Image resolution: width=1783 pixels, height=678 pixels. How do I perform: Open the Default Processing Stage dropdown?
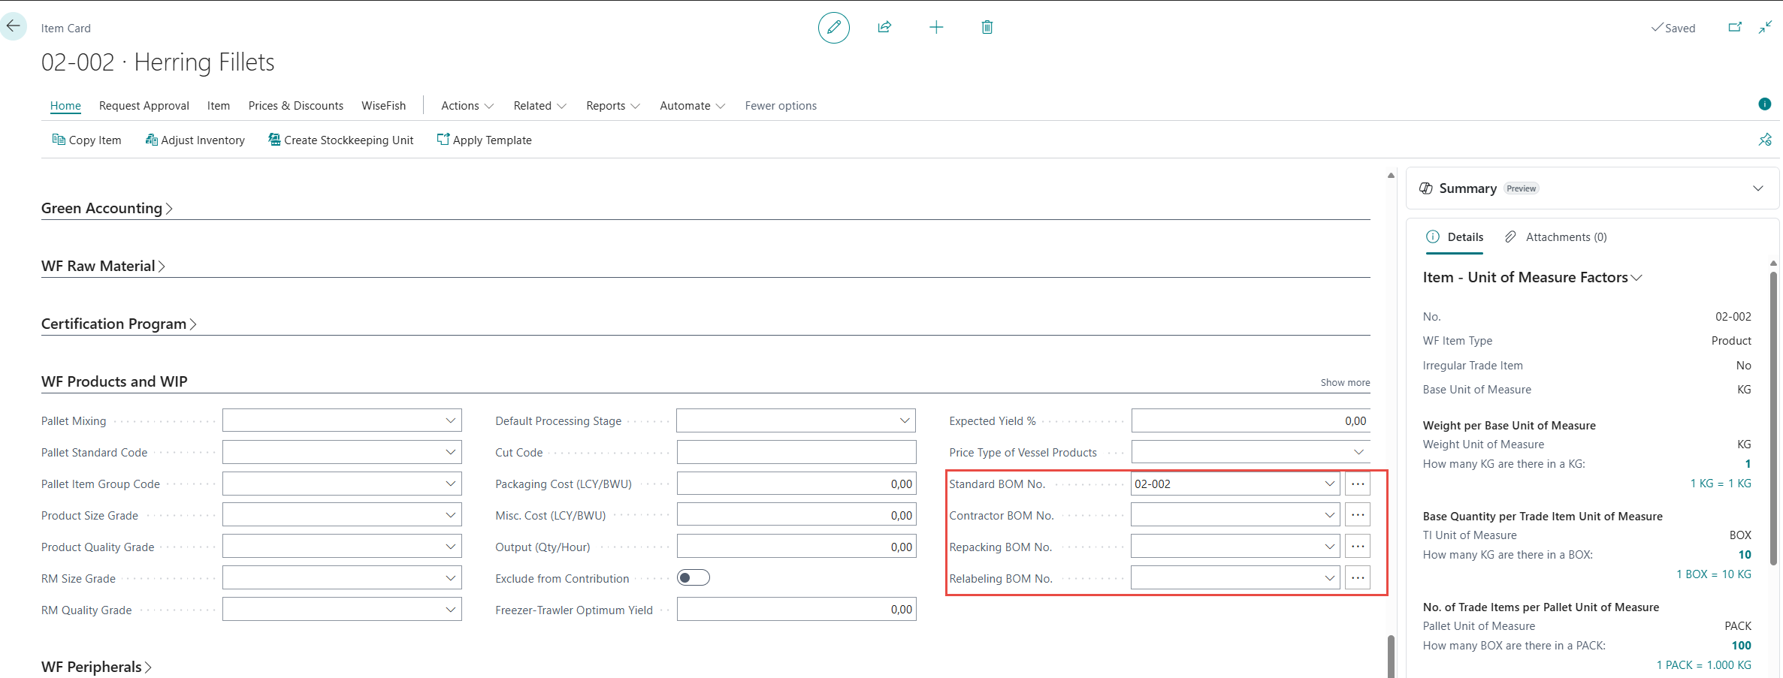tap(905, 420)
